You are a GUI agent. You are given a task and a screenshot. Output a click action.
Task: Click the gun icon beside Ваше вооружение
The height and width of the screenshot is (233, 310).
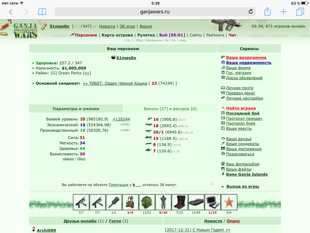(x=223, y=57)
